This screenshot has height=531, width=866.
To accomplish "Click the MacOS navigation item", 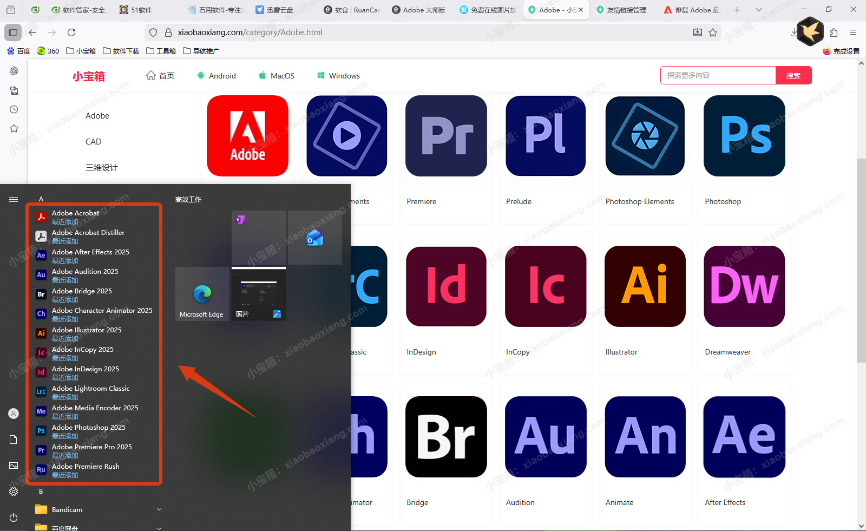I will coord(276,76).
